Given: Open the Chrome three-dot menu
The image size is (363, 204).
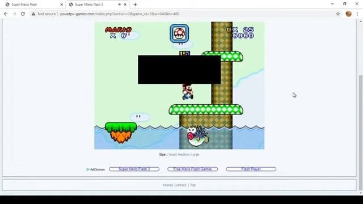Looking at the screenshot, I should pos(357,14).
